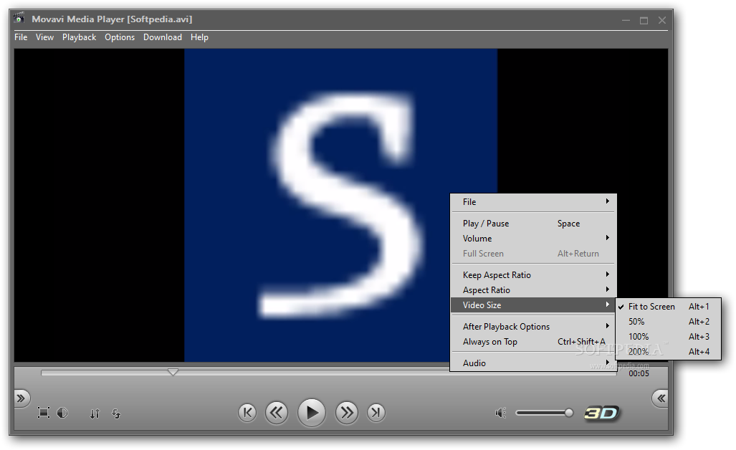Open the Options menu

pos(120,37)
